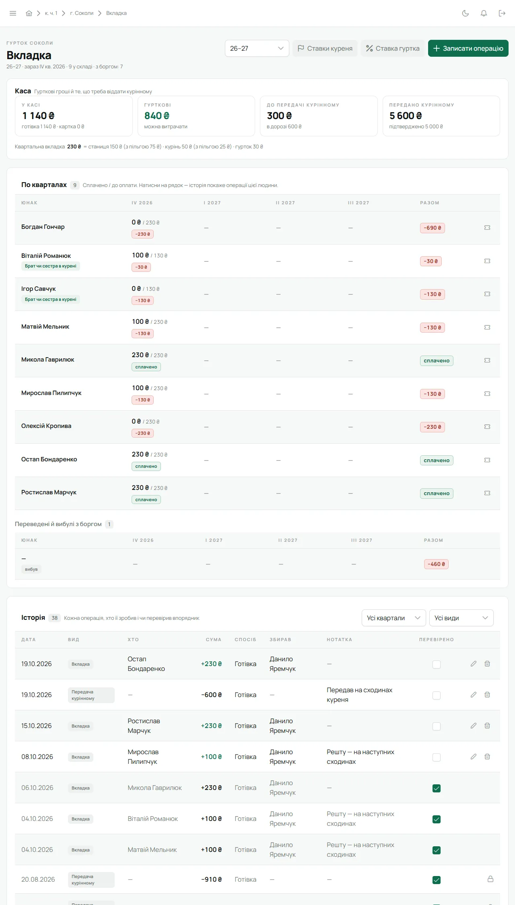Viewport: 515px width, 905px height.
Task: Uncheck verified box for Матвій Мельник payment
Action: pos(437,850)
